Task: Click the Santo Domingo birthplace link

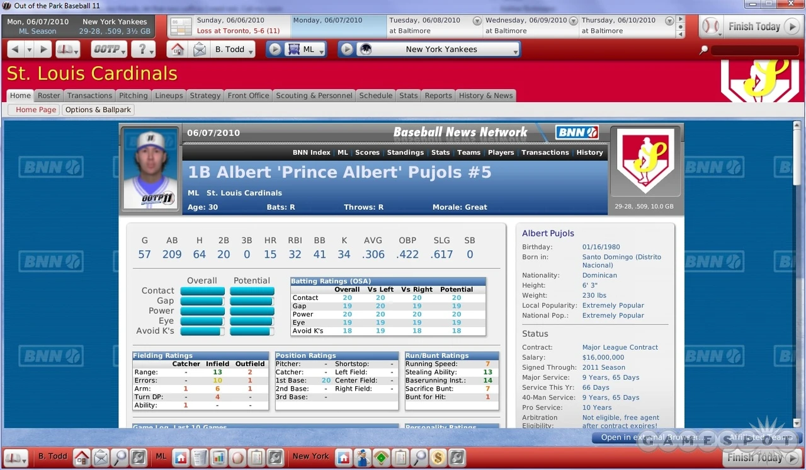Action: [x=622, y=261]
